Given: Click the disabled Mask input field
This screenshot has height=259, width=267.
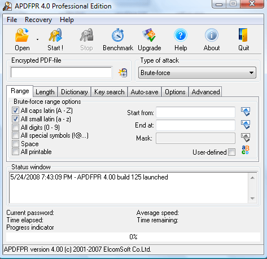Looking at the screenshot, I should (195, 138).
